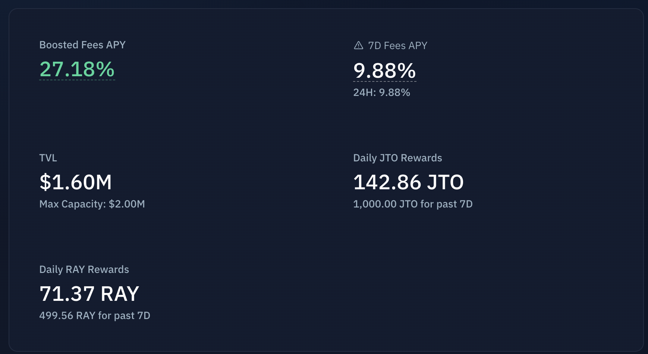The height and width of the screenshot is (354, 648).
Task: Click the "Max Capacity" label text
Action: (x=72, y=204)
